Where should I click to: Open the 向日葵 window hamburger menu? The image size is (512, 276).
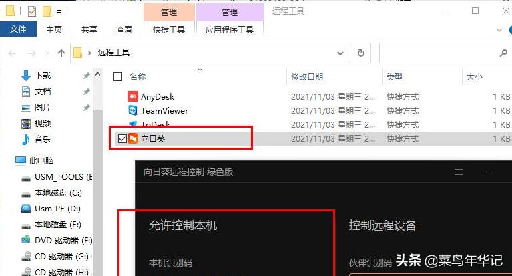coord(459,172)
